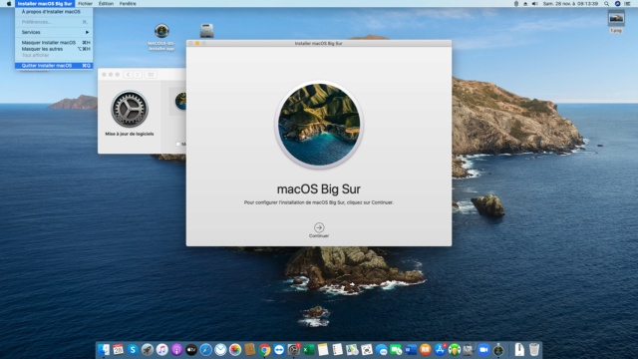Select 1.png desktop file thumbnail
638x359 pixels.
coord(616,18)
